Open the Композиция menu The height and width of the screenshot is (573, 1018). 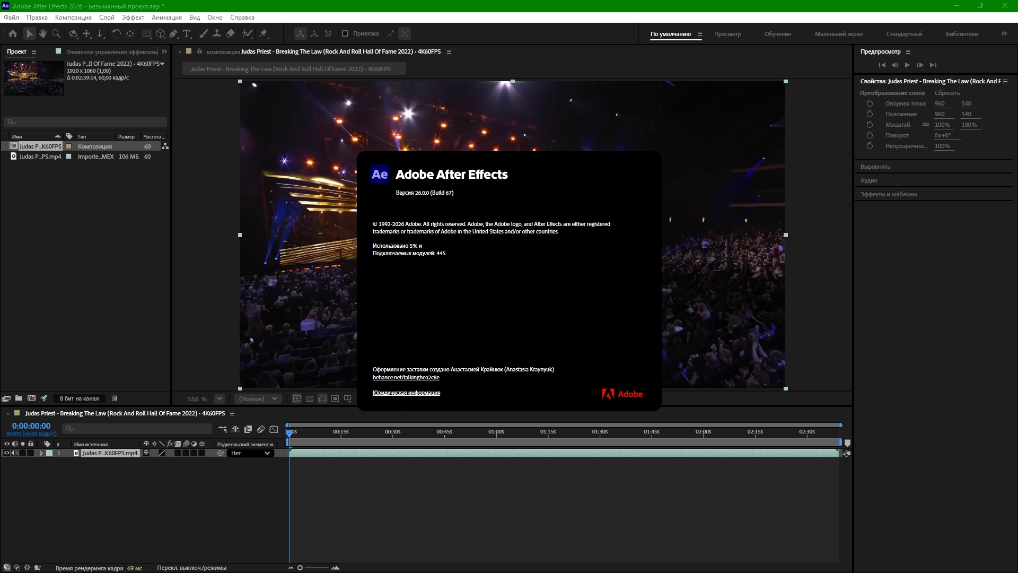[x=73, y=18]
